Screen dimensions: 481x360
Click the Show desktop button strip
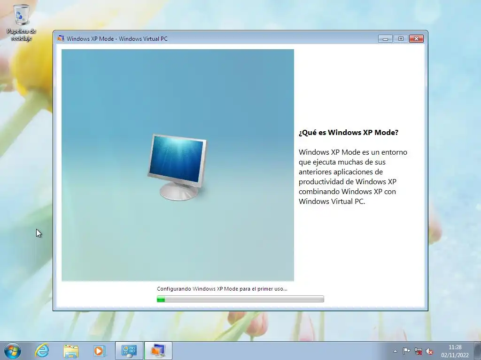[x=477, y=351]
